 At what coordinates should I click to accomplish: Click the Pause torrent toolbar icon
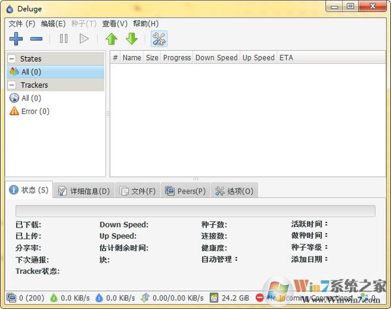pyautogui.click(x=64, y=38)
